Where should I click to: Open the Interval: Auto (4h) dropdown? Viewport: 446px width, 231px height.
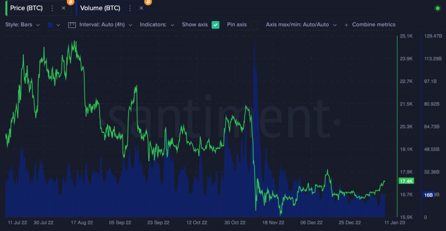106,25
